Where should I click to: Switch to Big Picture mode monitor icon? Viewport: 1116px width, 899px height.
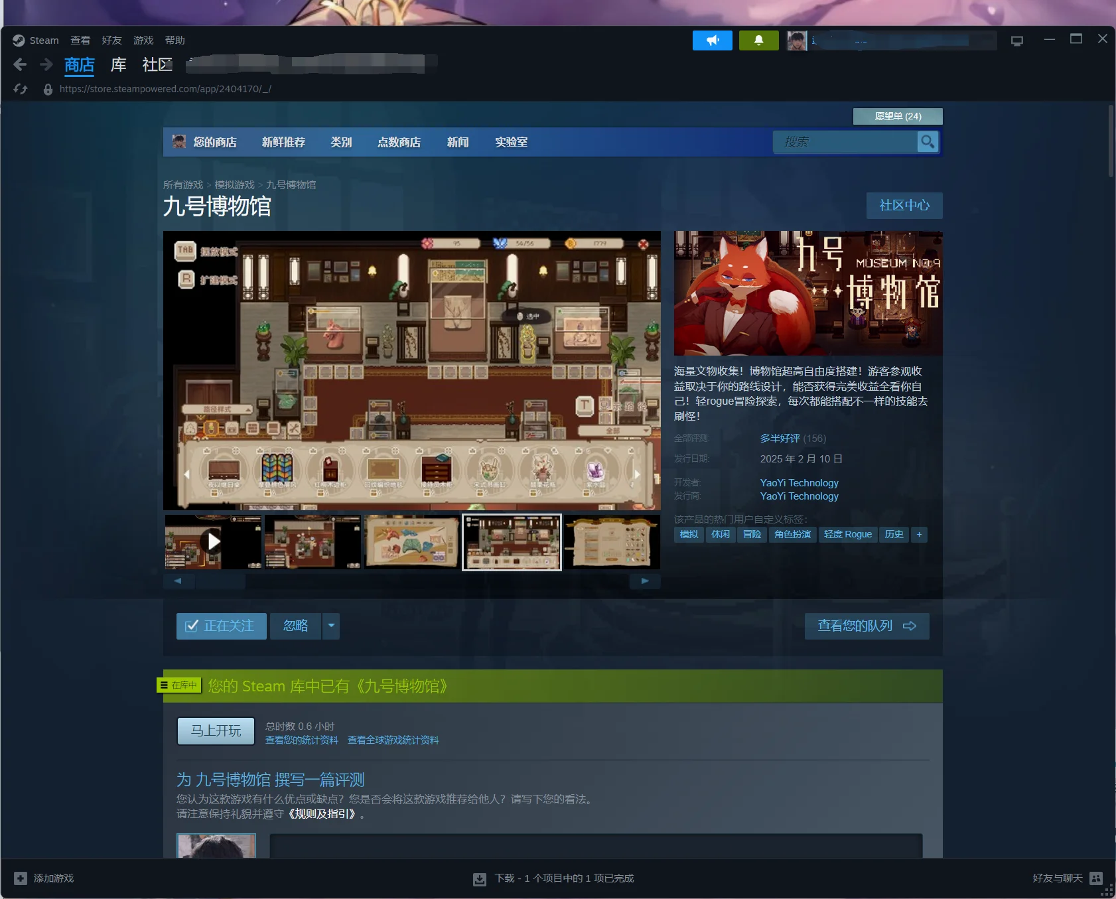[x=1016, y=40]
